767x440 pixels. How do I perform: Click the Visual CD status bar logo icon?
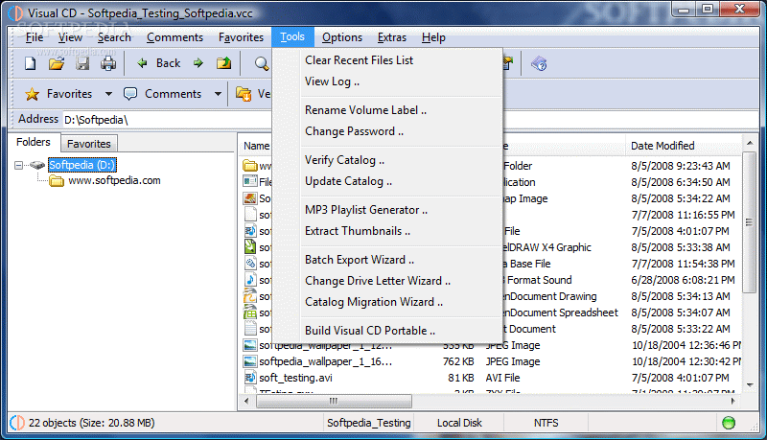[17, 423]
